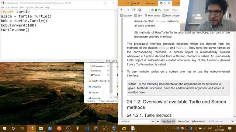236x132 pixels.
Task: Click the Screen class link in note paragraph
Action: (x=164, y=48)
